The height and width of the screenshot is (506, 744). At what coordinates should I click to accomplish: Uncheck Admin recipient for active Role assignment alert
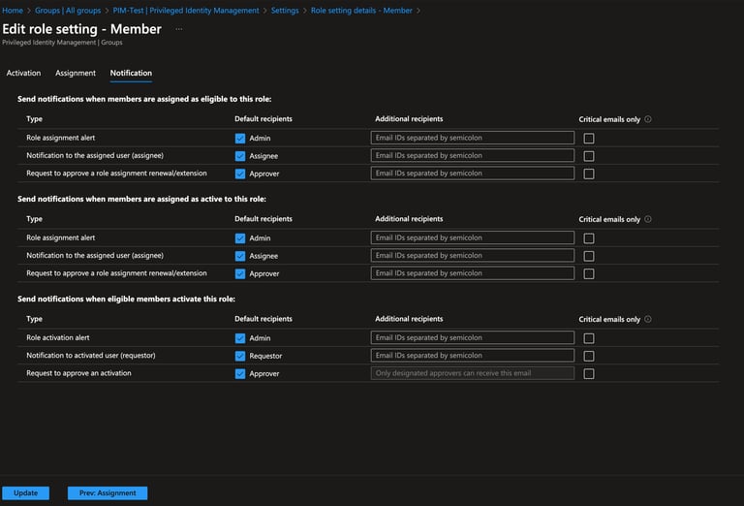pyautogui.click(x=240, y=238)
